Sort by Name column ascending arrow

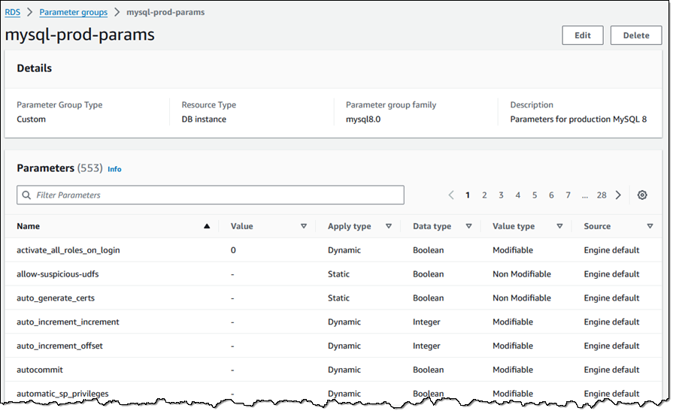(x=207, y=226)
